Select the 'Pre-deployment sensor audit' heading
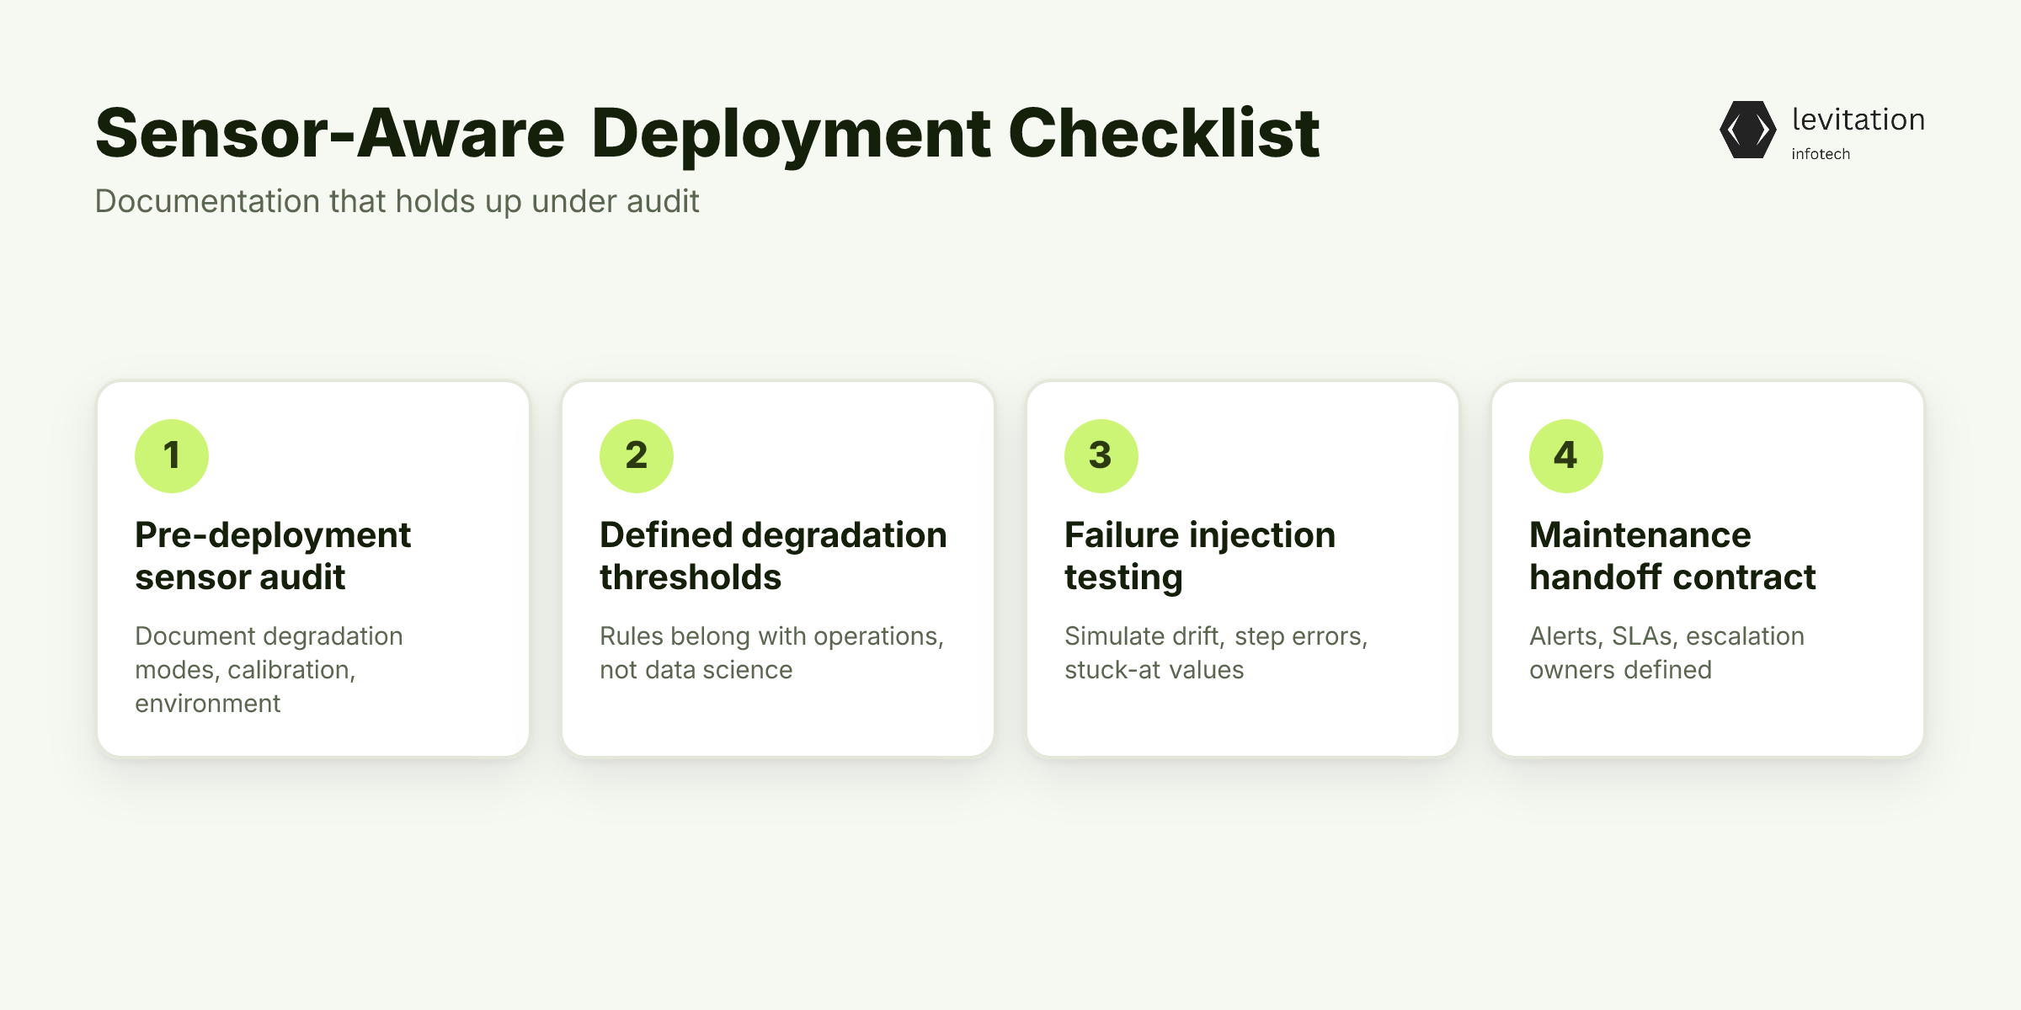This screenshot has width=2021, height=1010. click(x=273, y=556)
